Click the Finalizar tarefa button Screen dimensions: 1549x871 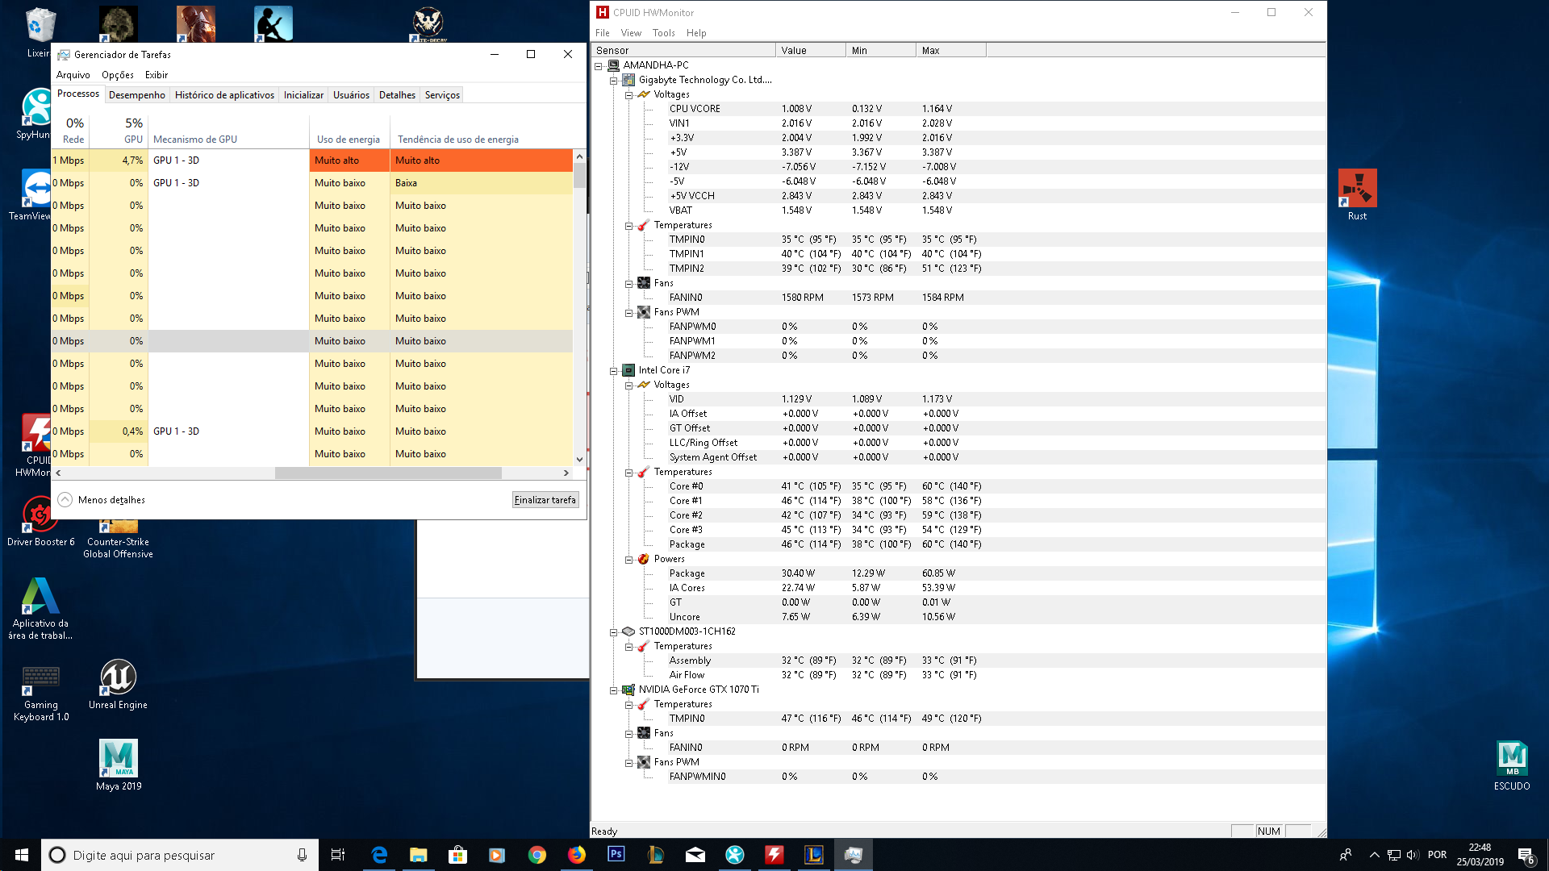[x=545, y=500]
